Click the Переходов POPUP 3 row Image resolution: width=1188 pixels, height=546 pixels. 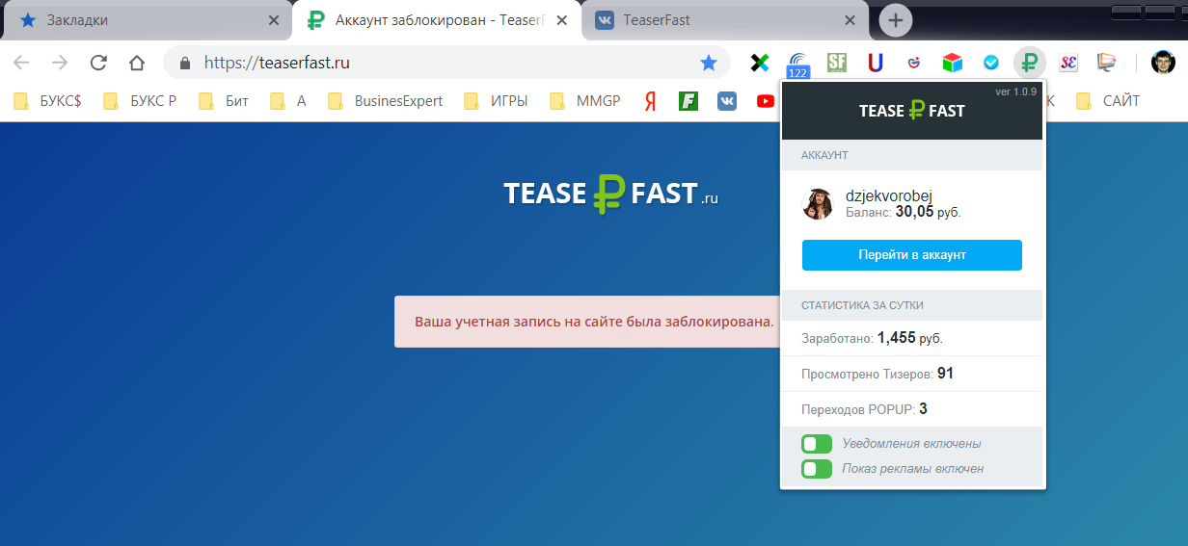pyautogui.click(x=912, y=409)
